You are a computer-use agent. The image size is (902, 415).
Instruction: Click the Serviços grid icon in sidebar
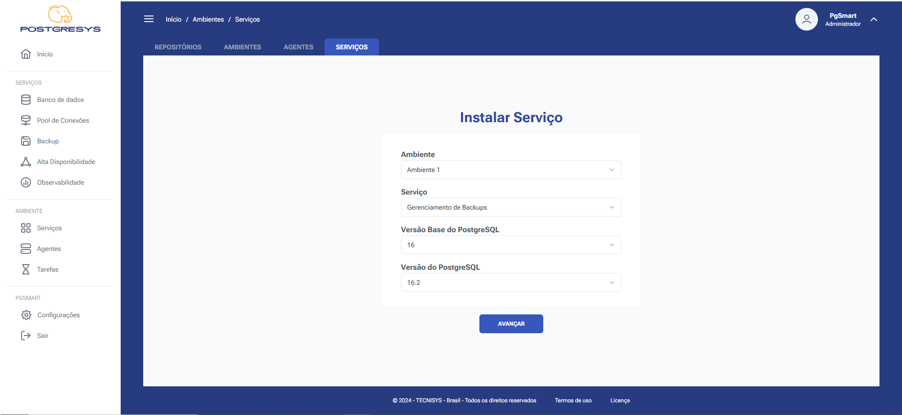[x=26, y=228]
